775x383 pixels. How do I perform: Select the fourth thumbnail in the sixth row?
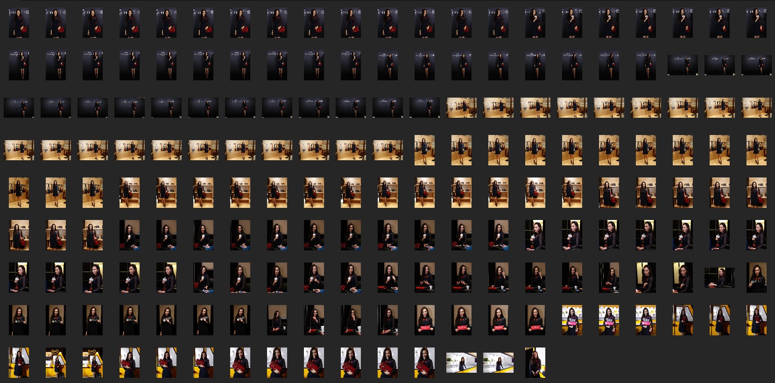(129, 235)
